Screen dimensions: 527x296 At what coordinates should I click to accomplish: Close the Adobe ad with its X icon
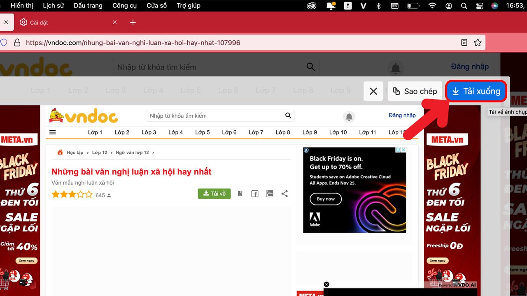point(404,150)
